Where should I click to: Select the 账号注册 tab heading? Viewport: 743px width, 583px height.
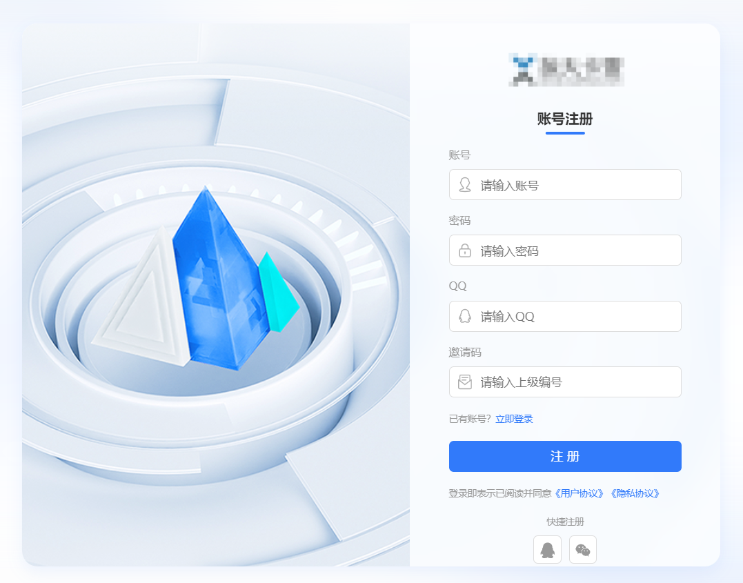[565, 119]
